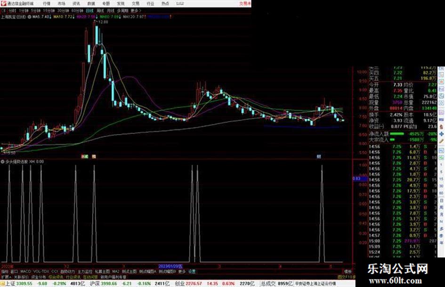
Task: Open the 行情 menu
Action: click(47, 4)
